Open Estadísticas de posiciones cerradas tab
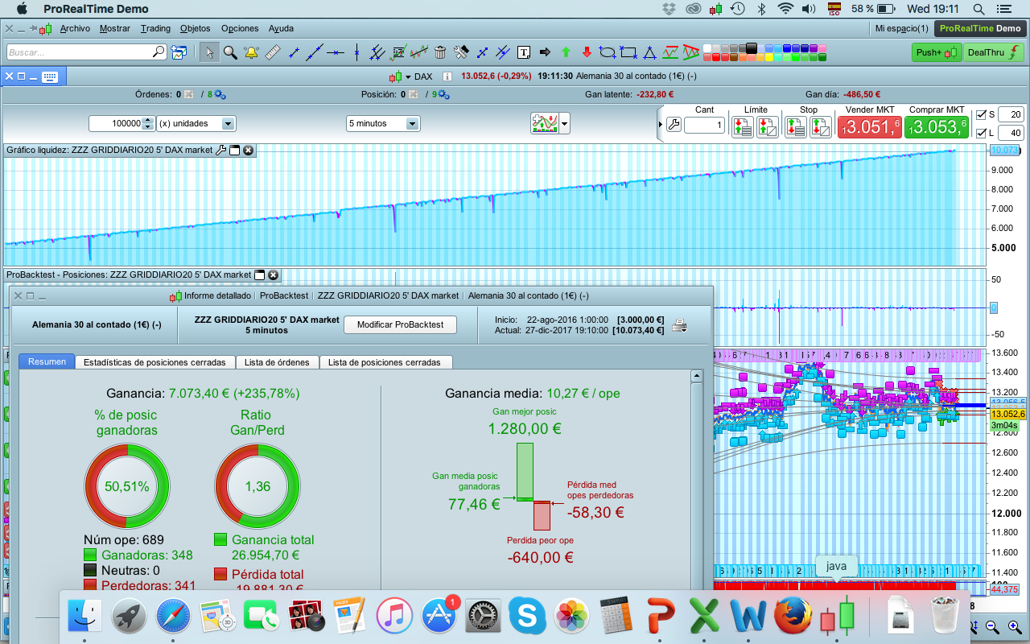 (155, 362)
